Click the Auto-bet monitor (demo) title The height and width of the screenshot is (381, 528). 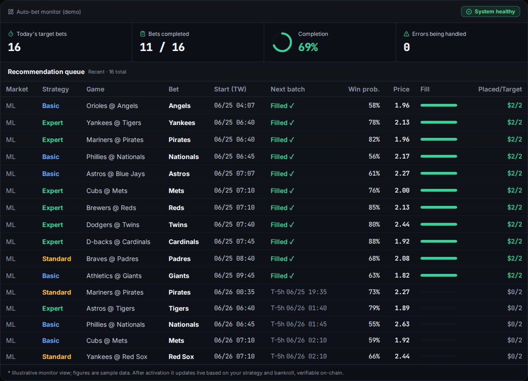click(x=49, y=12)
